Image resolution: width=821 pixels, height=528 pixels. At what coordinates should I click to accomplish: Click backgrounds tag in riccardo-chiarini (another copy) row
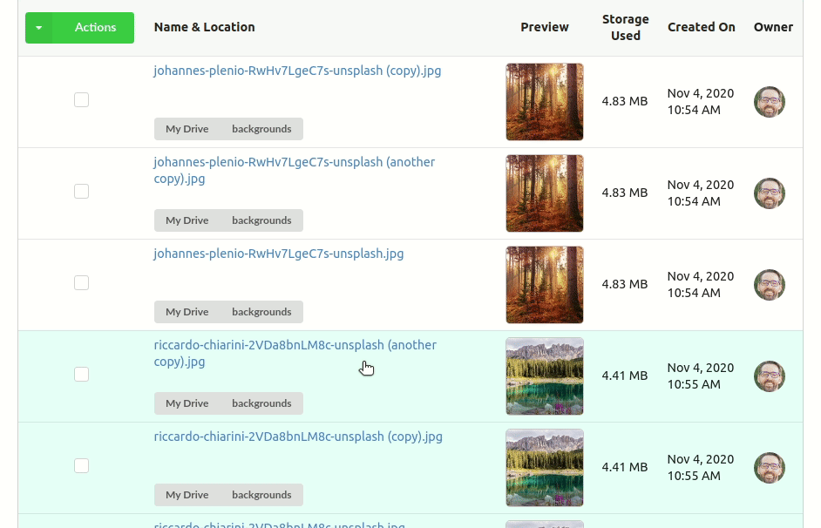point(261,403)
